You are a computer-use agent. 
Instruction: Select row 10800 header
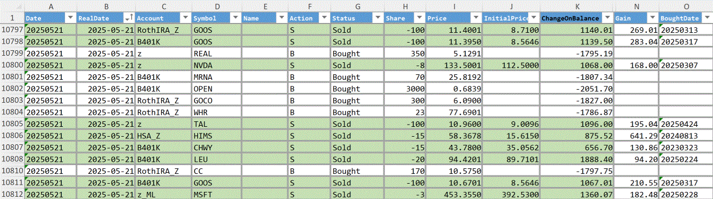click(x=12, y=65)
